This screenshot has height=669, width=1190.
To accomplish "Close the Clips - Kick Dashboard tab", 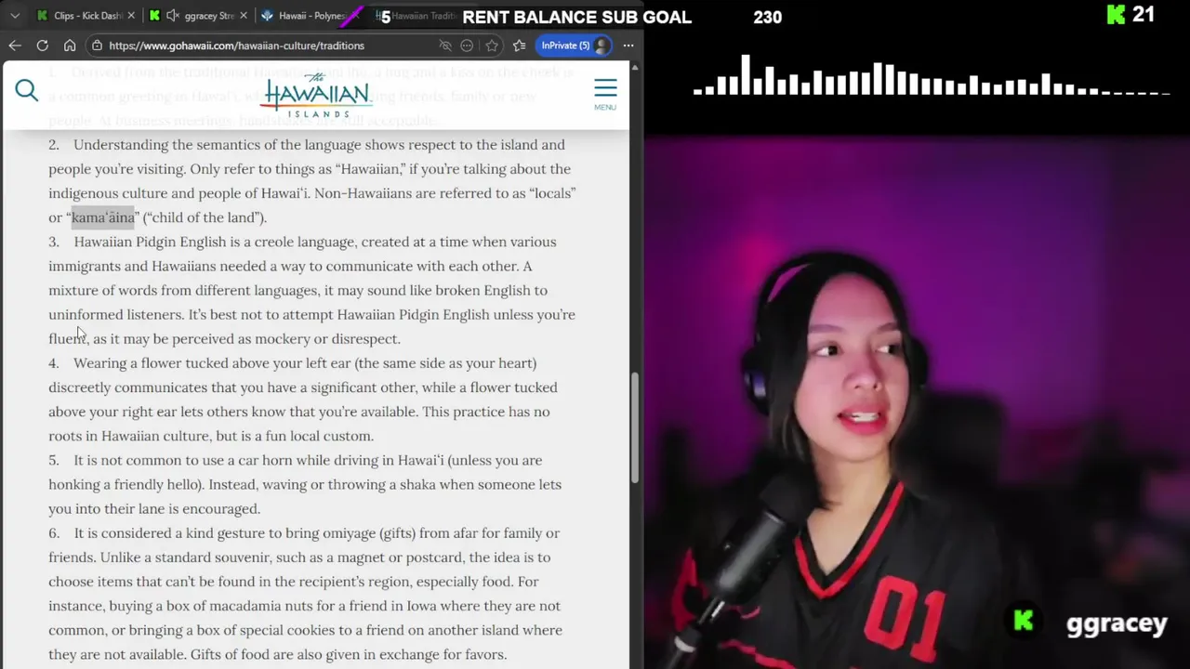I will (131, 16).
